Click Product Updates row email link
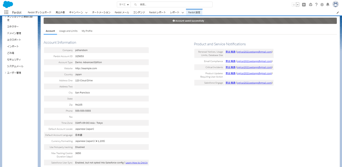This screenshot has height=167, width=342. (254, 73)
